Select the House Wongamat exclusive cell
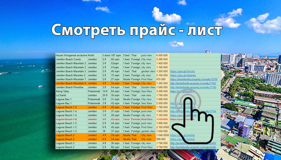This screenshot has height=160, width=281. pos(71,55)
